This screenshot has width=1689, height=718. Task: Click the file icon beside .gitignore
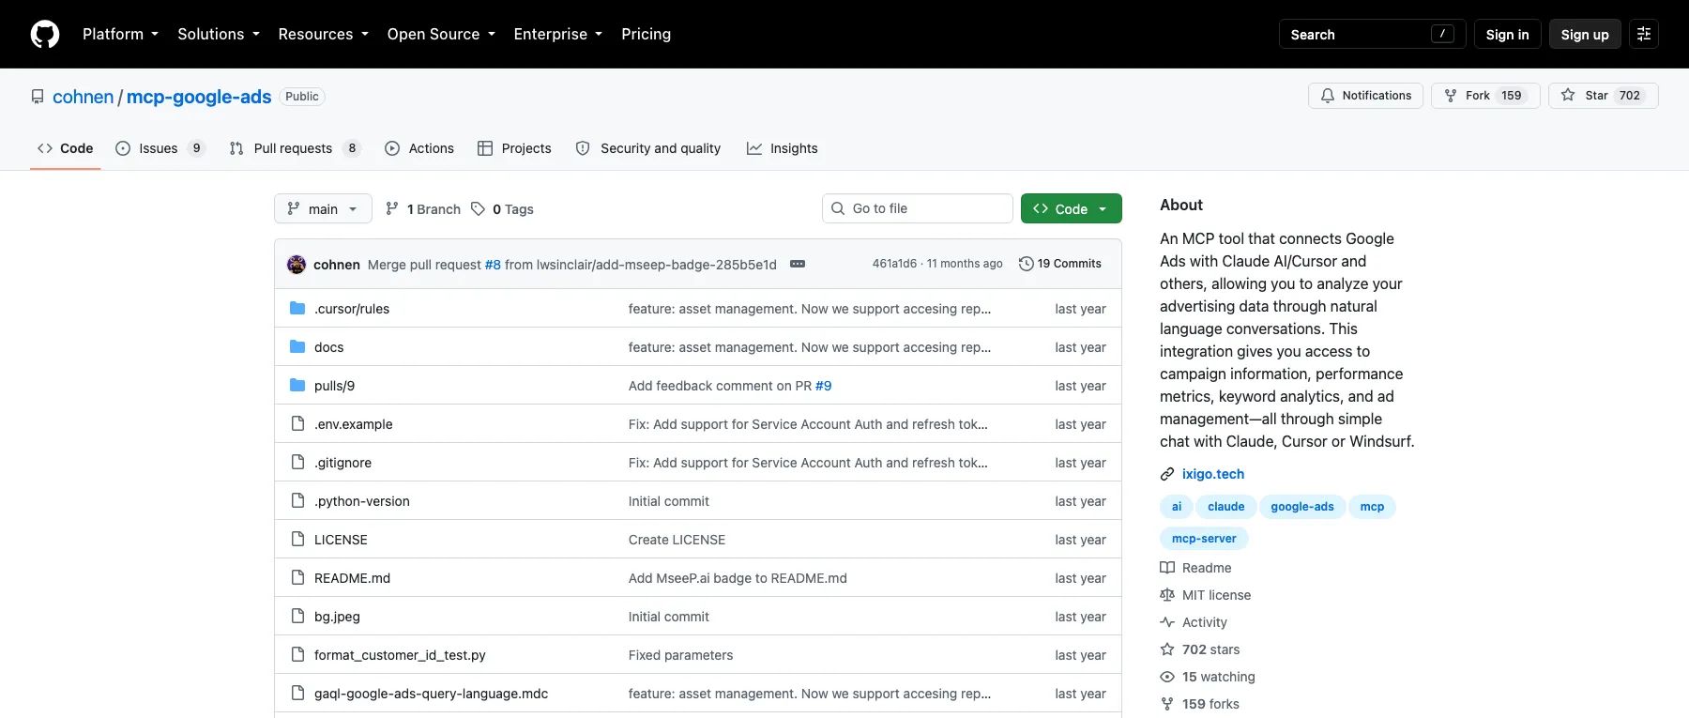297,462
